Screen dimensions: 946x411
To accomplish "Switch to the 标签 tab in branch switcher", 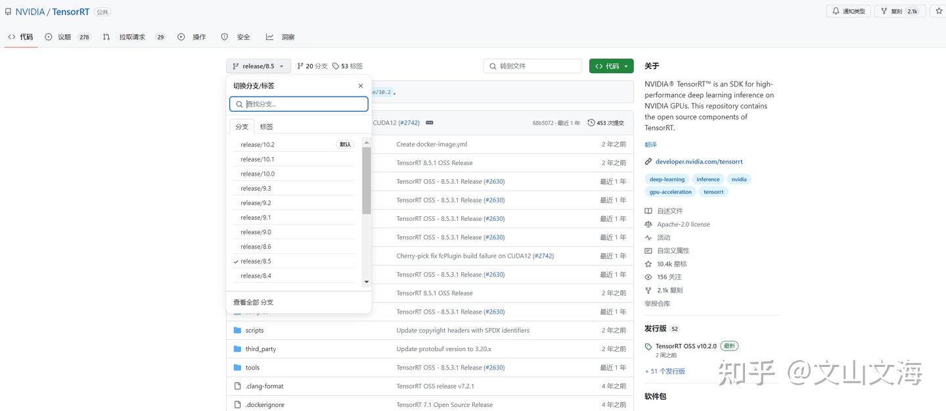I will pos(265,126).
